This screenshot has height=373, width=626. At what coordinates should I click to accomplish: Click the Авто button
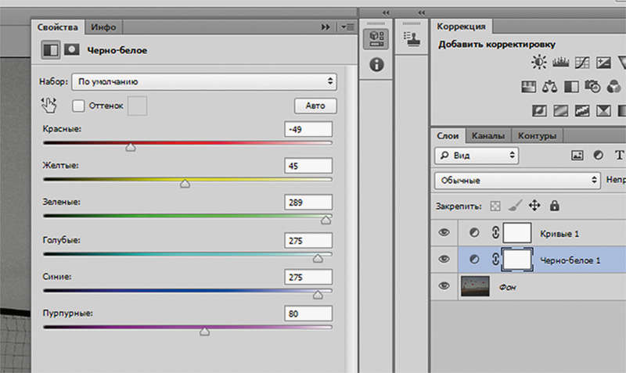pyautogui.click(x=315, y=106)
